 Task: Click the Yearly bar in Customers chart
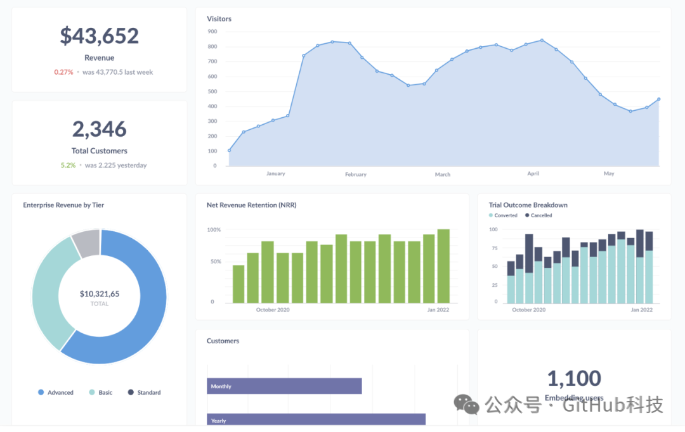pos(316,419)
